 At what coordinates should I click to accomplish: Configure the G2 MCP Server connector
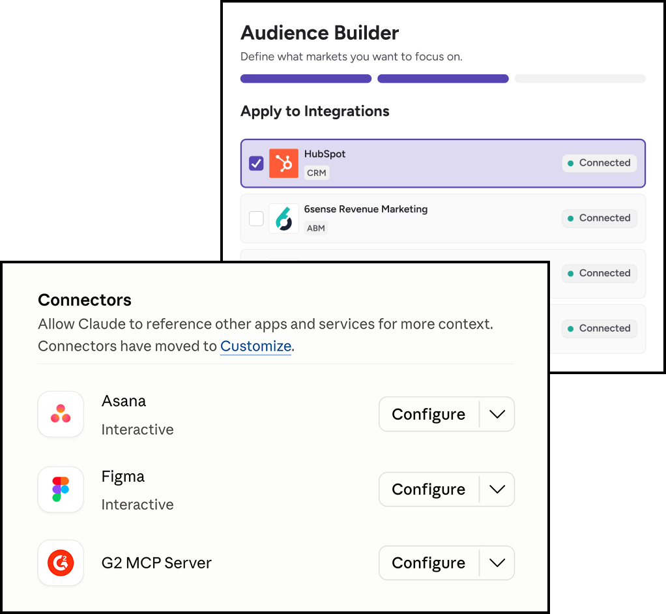click(x=429, y=563)
